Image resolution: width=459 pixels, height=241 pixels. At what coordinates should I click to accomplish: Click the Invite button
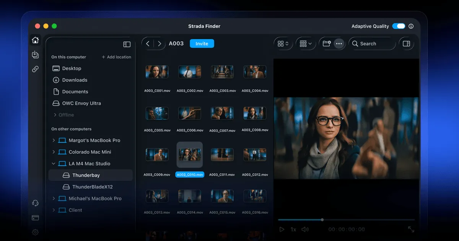tap(202, 44)
